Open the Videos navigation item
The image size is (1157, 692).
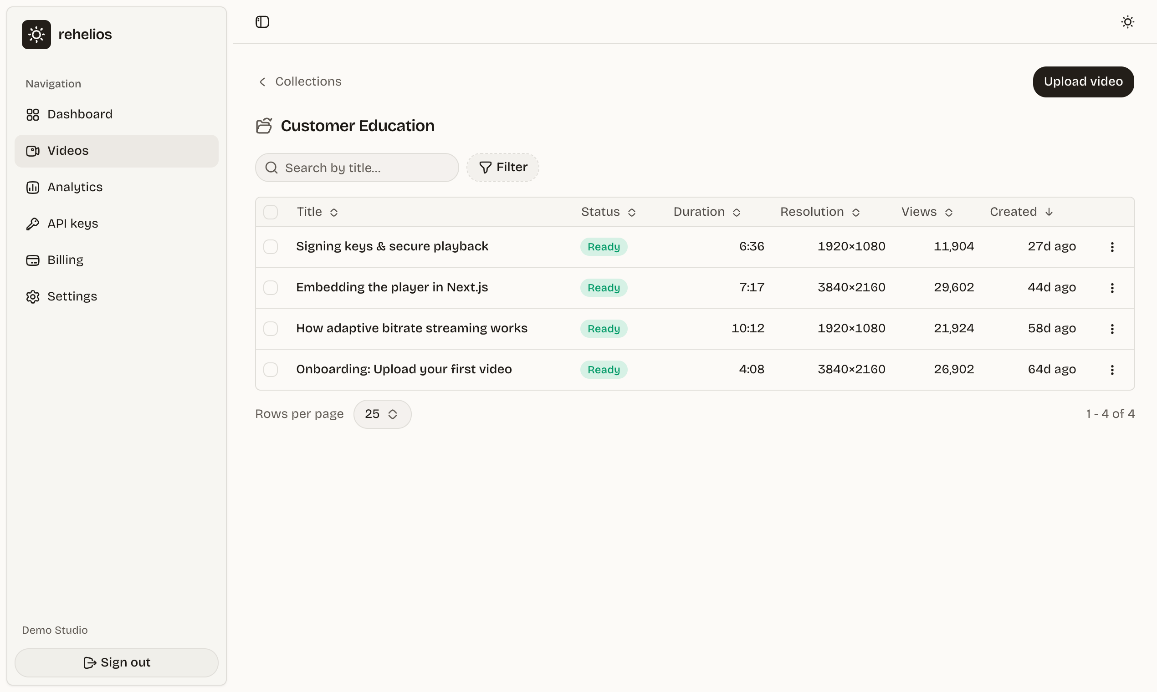tap(116, 151)
